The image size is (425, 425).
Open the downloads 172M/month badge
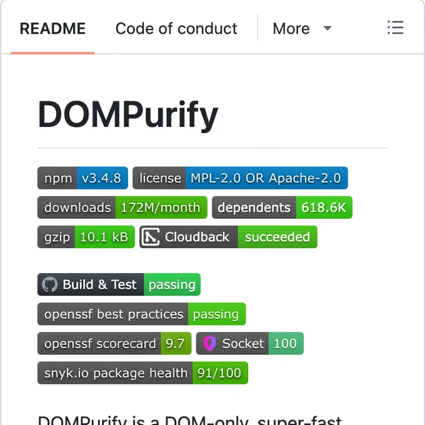(x=122, y=207)
